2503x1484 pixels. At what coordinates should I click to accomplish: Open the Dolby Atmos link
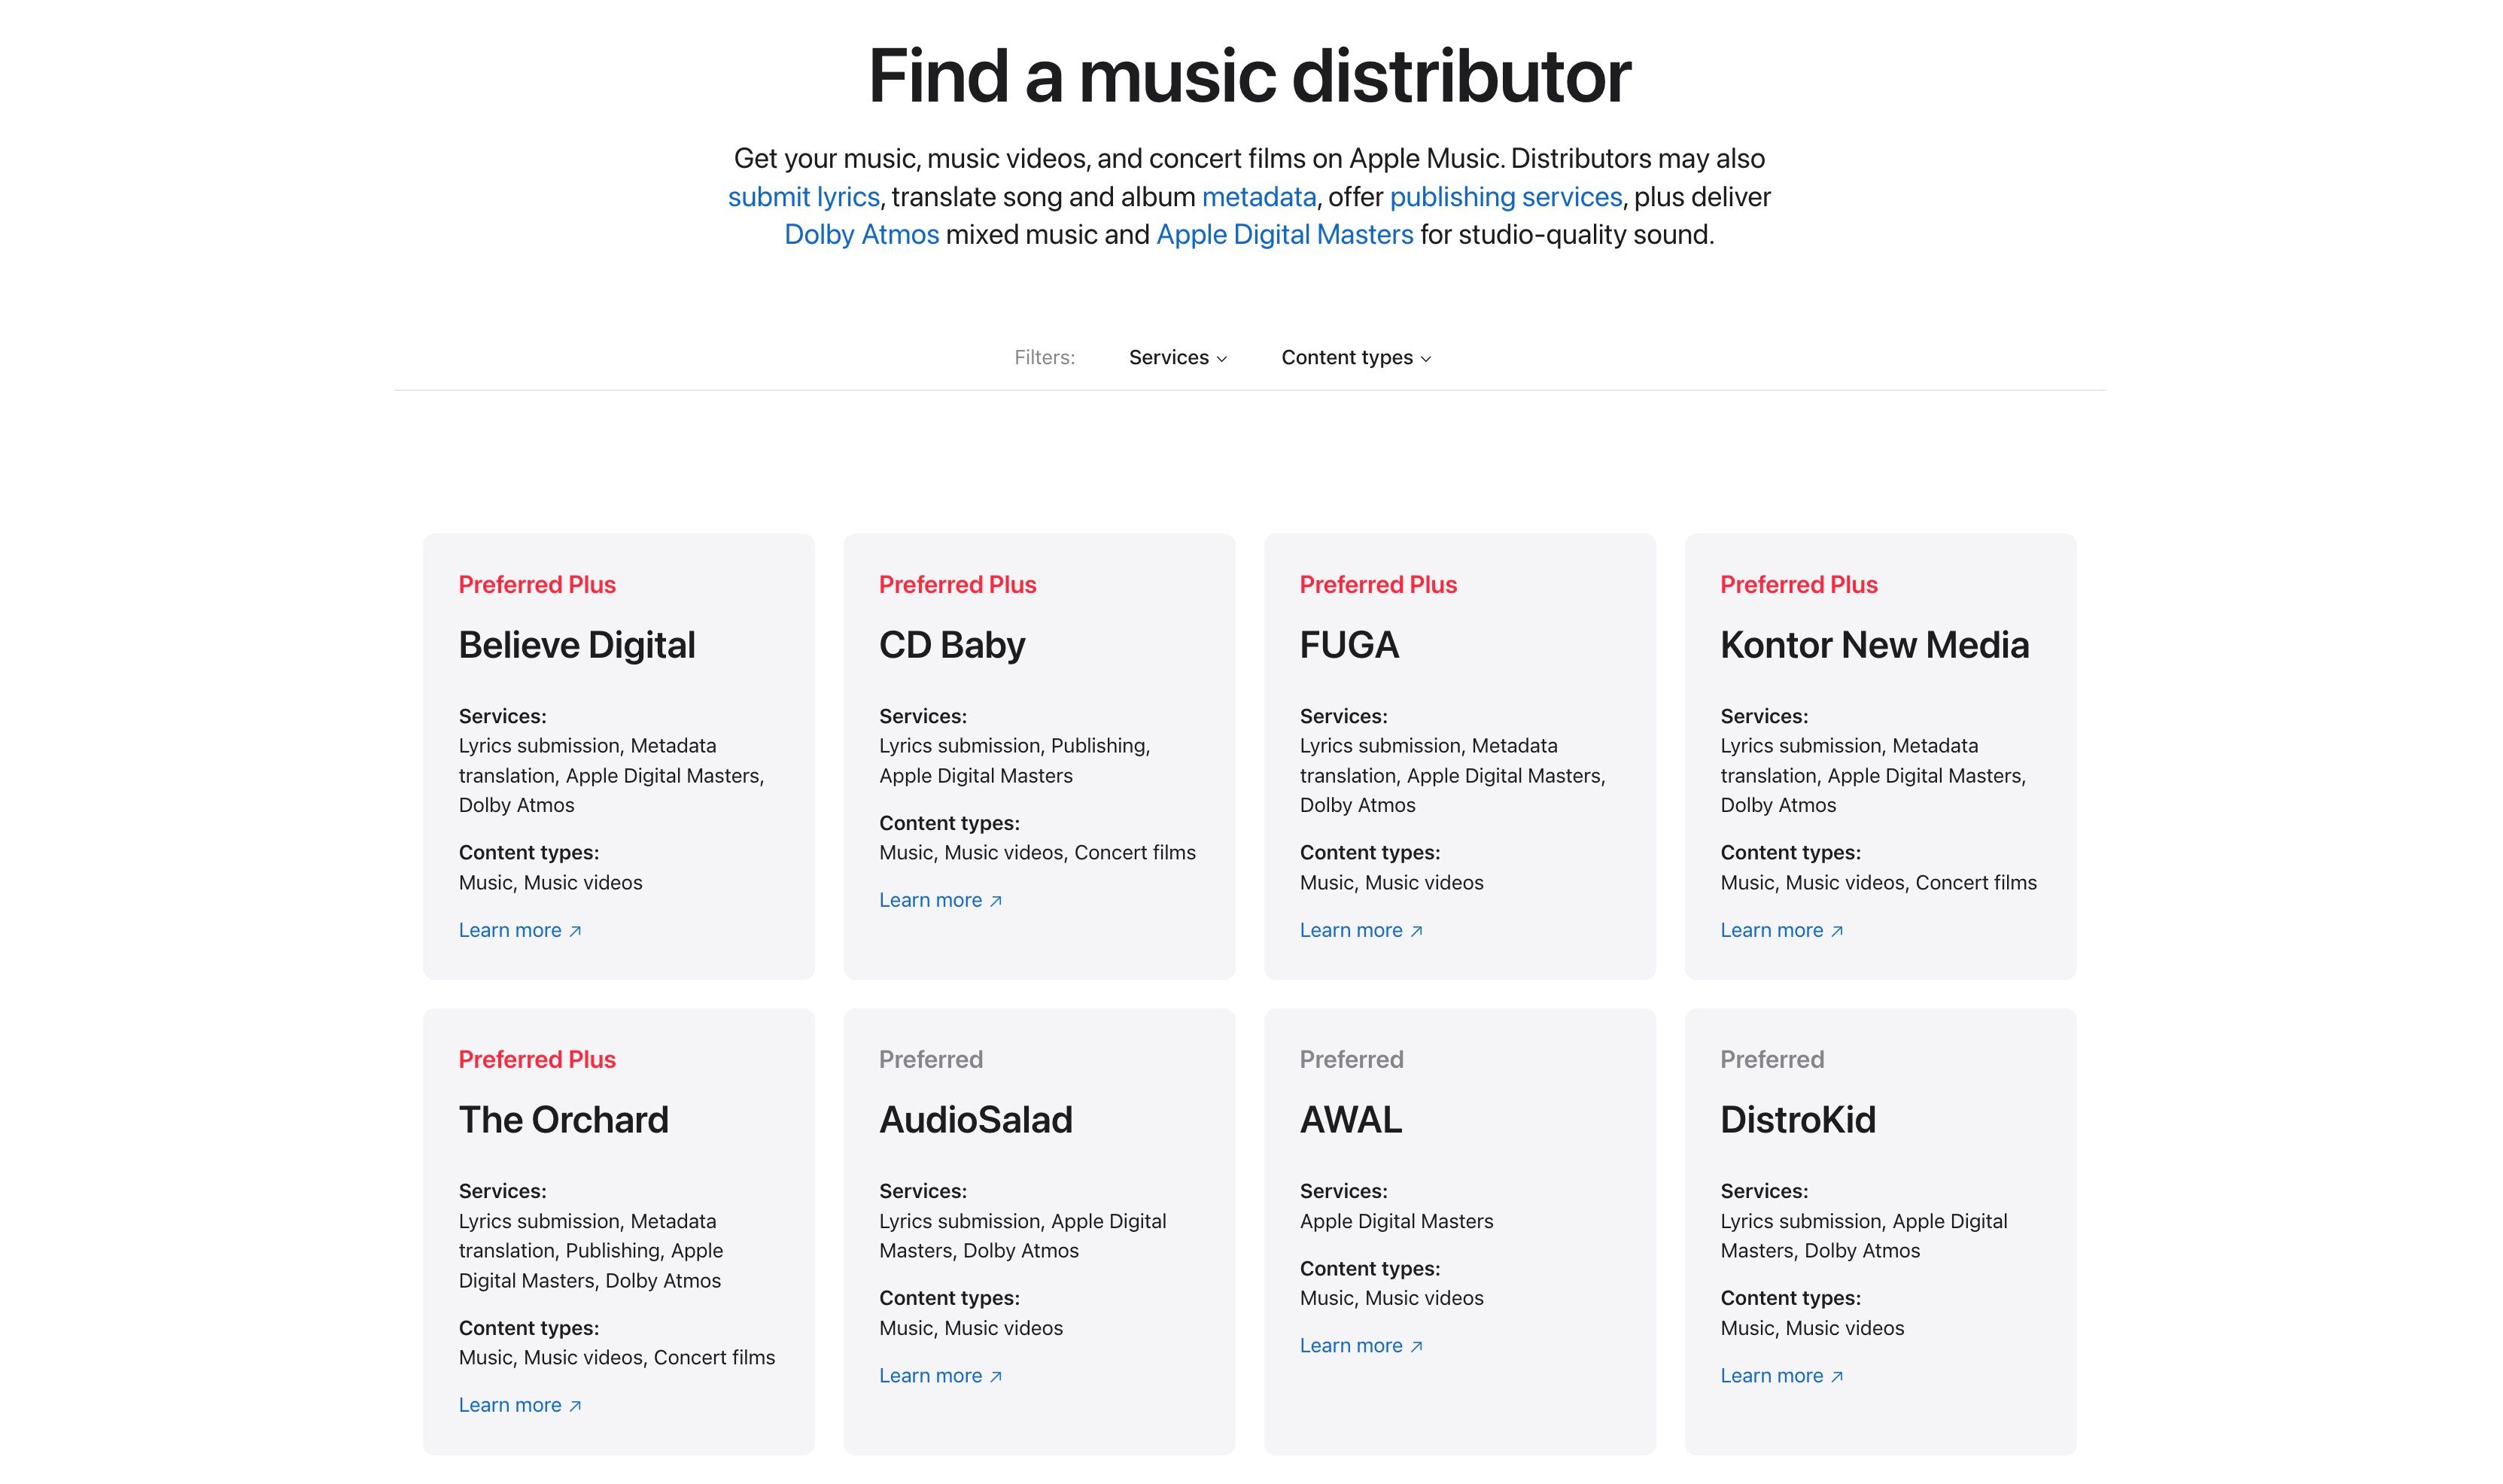pos(861,235)
